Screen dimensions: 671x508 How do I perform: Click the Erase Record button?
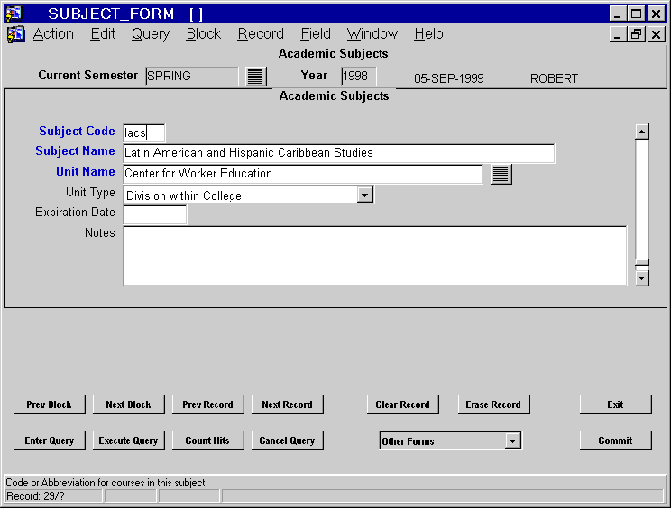[493, 404]
